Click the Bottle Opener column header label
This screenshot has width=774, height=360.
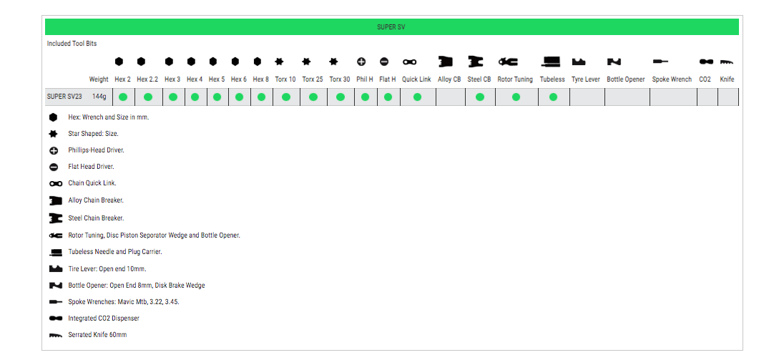click(x=626, y=79)
